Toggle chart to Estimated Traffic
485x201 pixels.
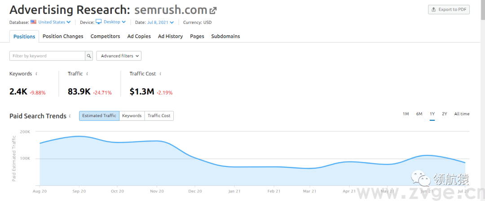tap(99, 116)
